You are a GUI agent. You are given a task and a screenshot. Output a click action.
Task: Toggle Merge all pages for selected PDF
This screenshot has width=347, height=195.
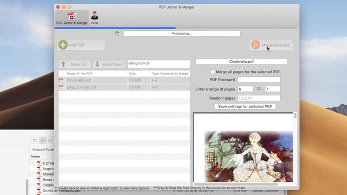point(213,72)
